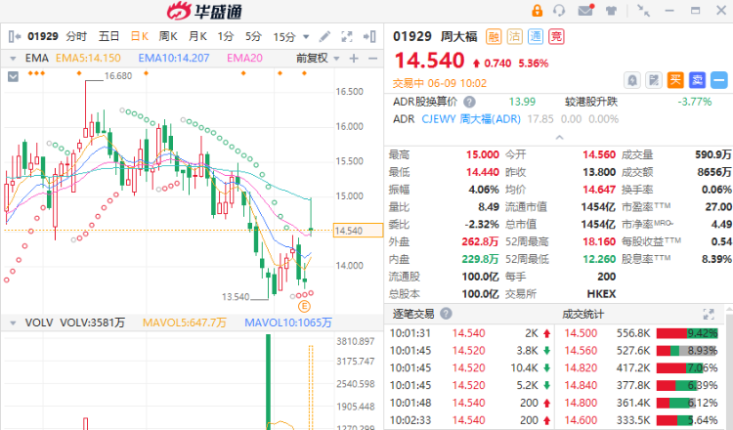This screenshot has height=430, width=733.
Task: Click the 13.540 low price label
Action: (236, 297)
